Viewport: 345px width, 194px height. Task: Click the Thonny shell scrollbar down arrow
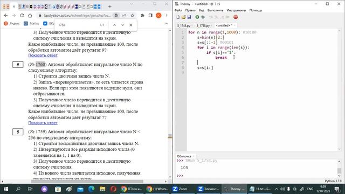point(339,176)
